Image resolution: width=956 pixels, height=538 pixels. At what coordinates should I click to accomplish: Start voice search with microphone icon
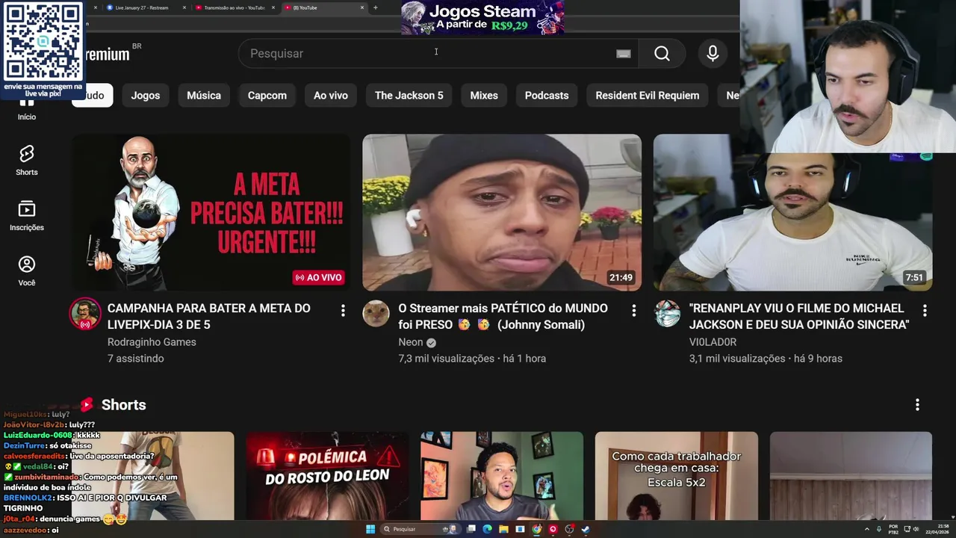pos(713,53)
